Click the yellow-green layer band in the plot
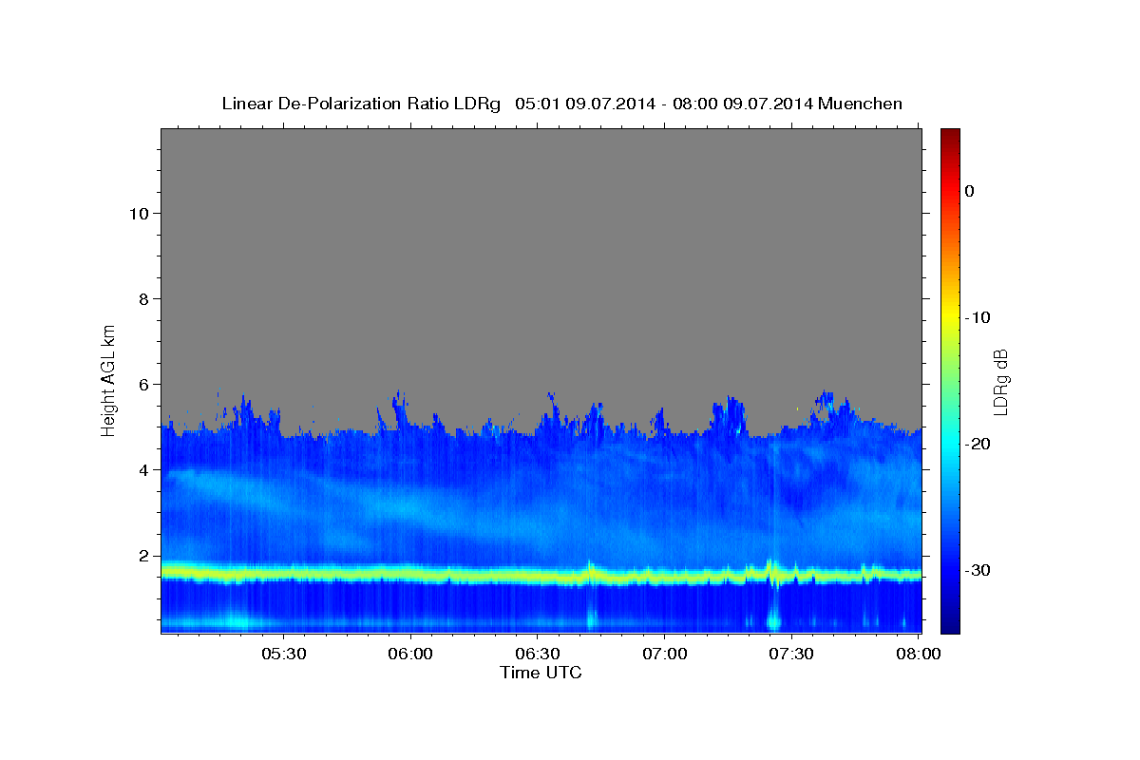This screenshot has height=760, width=1140. 541,574
